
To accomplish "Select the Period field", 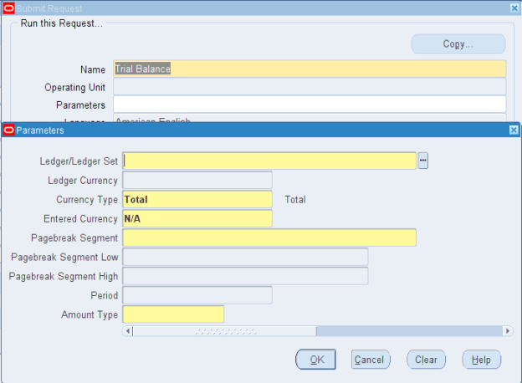I will coord(197,295).
